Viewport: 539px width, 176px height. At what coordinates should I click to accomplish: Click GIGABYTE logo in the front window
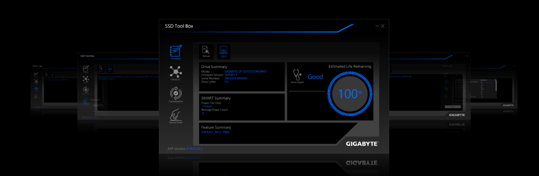[362, 144]
